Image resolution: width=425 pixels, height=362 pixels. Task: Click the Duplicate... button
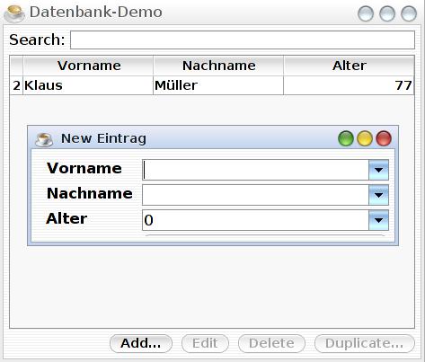(x=365, y=343)
